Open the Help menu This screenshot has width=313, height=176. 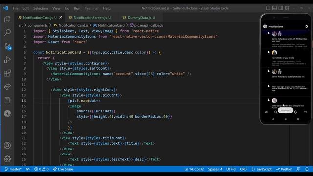[107, 8]
